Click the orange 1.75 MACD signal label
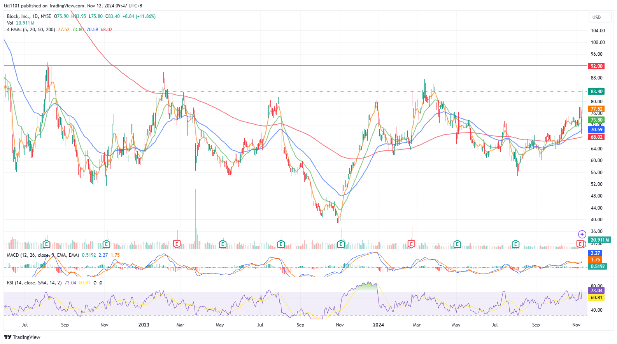Image resolution: width=617 pixels, height=344 pixels. tap(595, 260)
